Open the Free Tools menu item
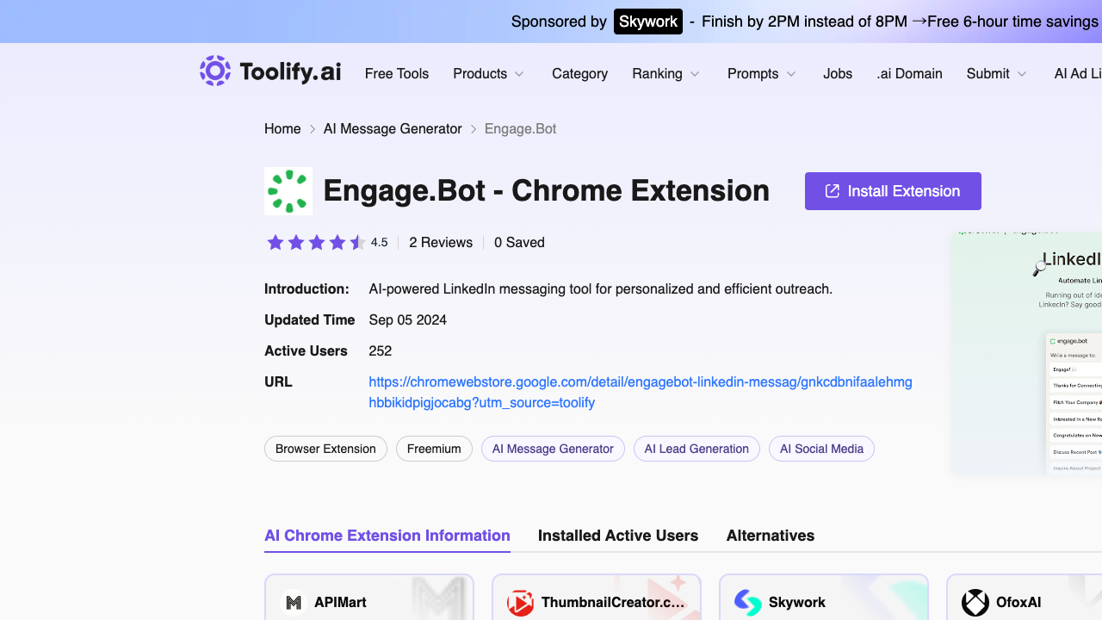 [397, 74]
